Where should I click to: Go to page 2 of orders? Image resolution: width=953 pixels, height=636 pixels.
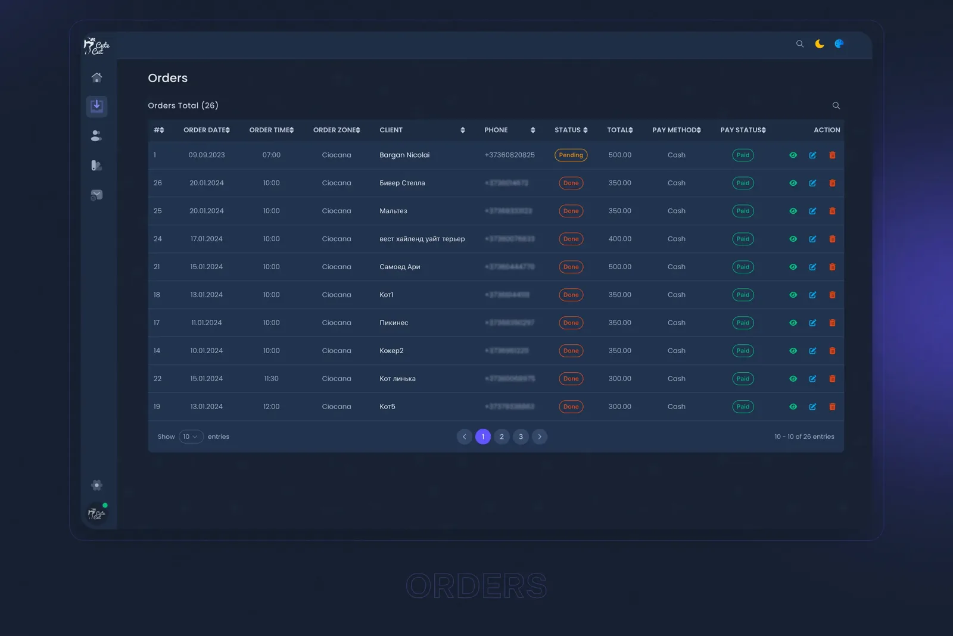click(x=502, y=437)
